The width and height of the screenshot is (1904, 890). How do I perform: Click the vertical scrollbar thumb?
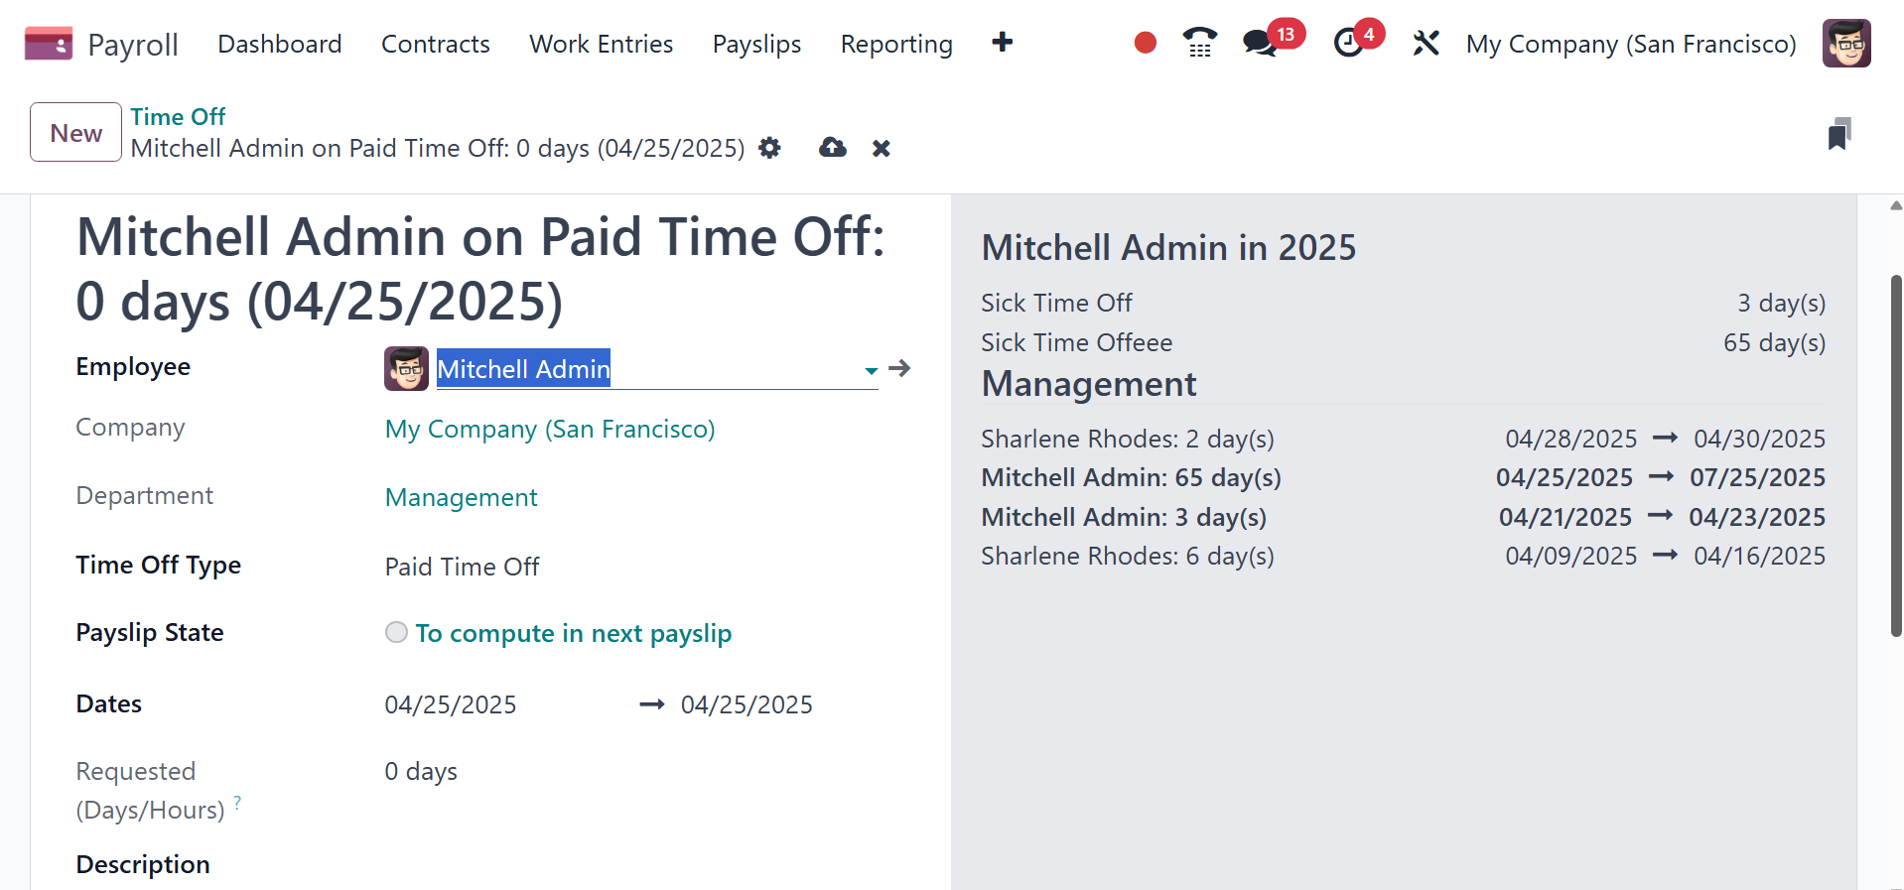[x=1895, y=456]
